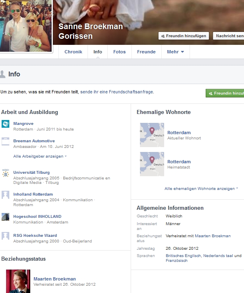
Task: Click Freundin hinzufügen on cover photo
Action: 184,36
